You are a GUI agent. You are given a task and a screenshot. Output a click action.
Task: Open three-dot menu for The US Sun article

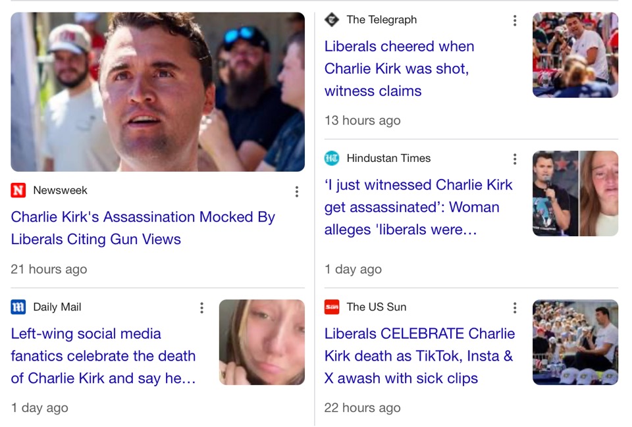(x=515, y=308)
